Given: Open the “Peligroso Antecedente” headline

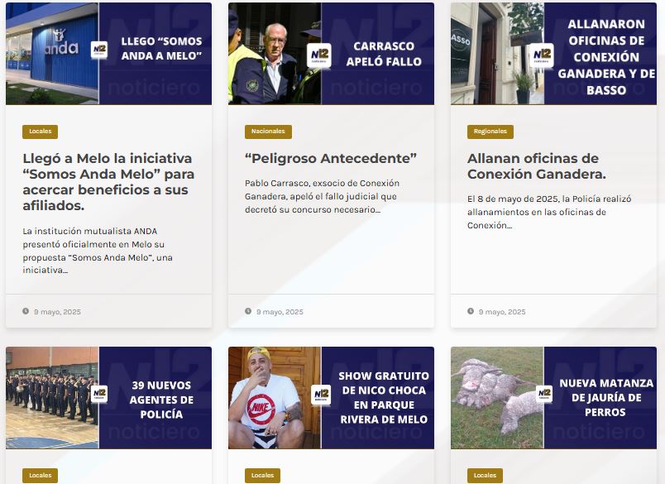Looking at the screenshot, I should coord(331,158).
